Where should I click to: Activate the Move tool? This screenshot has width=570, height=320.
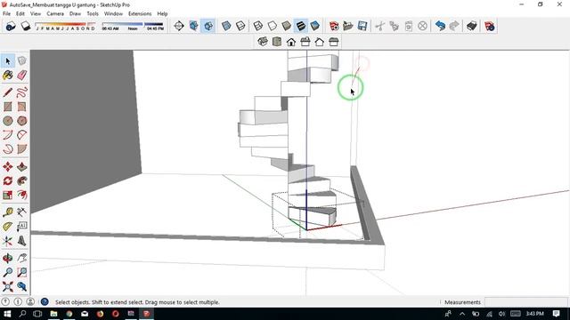point(8,166)
